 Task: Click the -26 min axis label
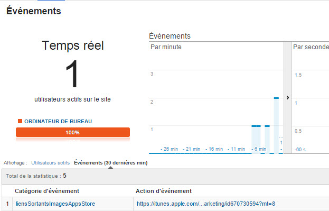coord(169,149)
